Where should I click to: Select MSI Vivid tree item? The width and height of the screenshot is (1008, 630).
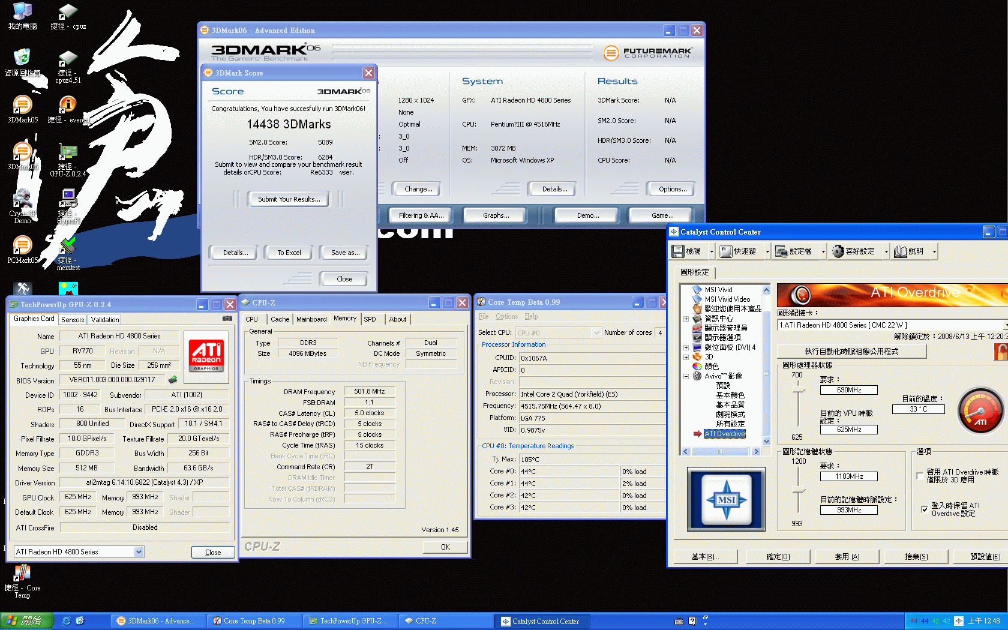coord(718,289)
